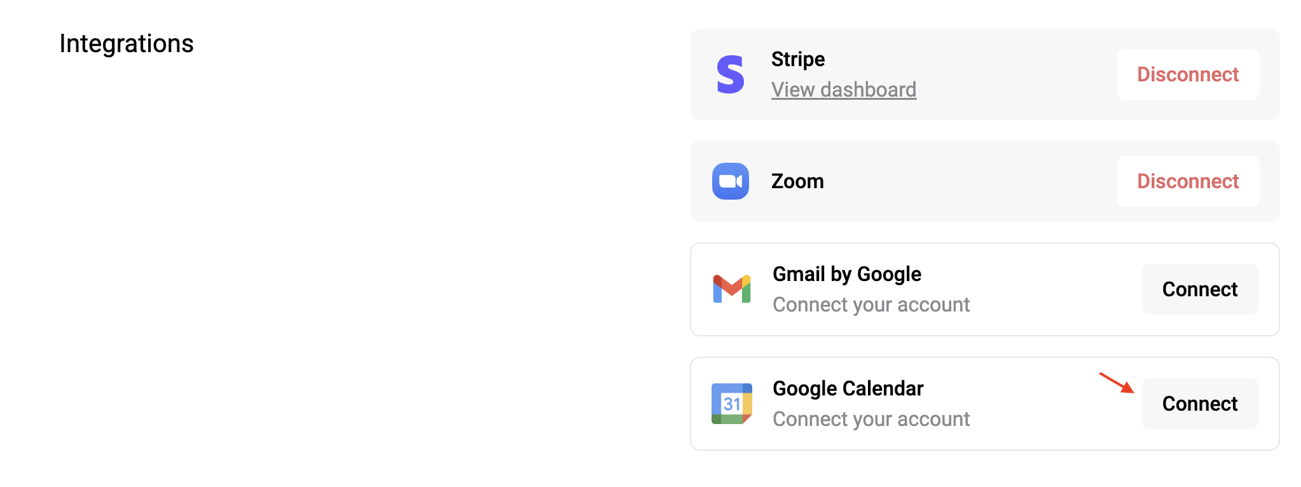Click the Google Calendar 31 icon

tap(731, 404)
